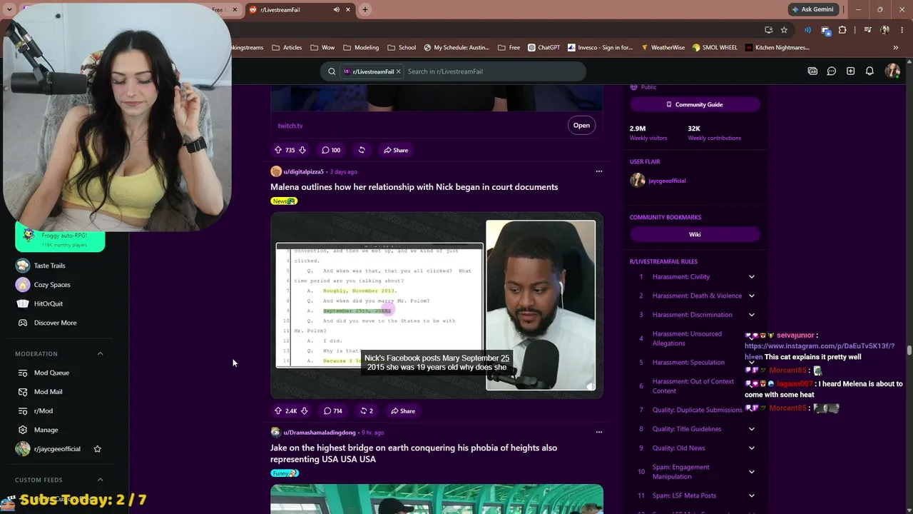913x514 pixels.
Task: Open the WeatherWise bookmark
Action: 663,48
